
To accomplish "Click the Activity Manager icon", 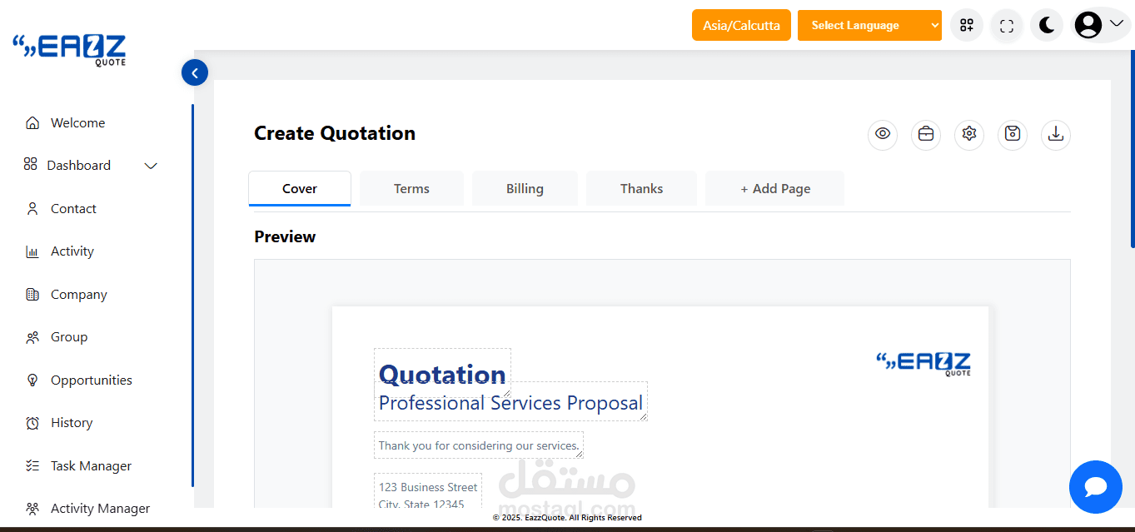I will pyautogui.click(x=32, y=509).
